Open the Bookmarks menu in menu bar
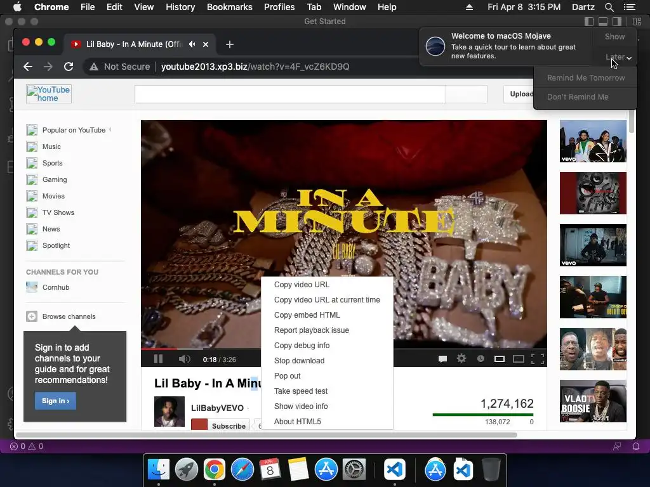 229,7
